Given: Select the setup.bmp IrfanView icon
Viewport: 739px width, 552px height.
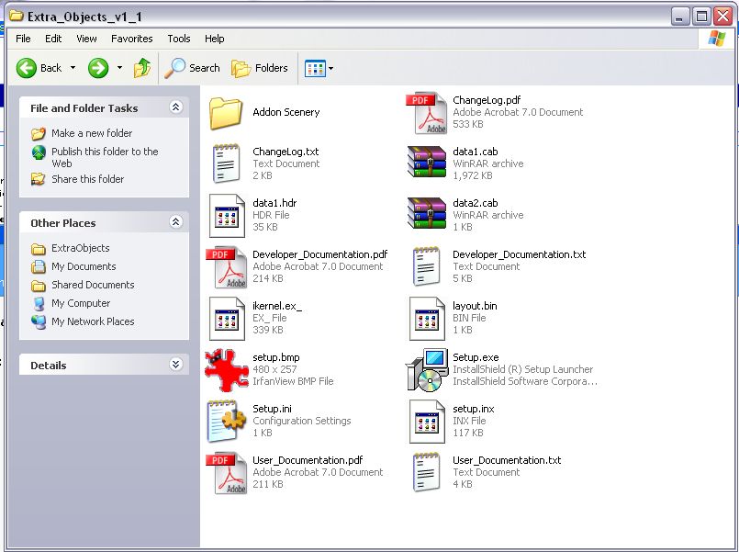Looking at the screenshot, I should pyautogui.click(x=227, y=370).
